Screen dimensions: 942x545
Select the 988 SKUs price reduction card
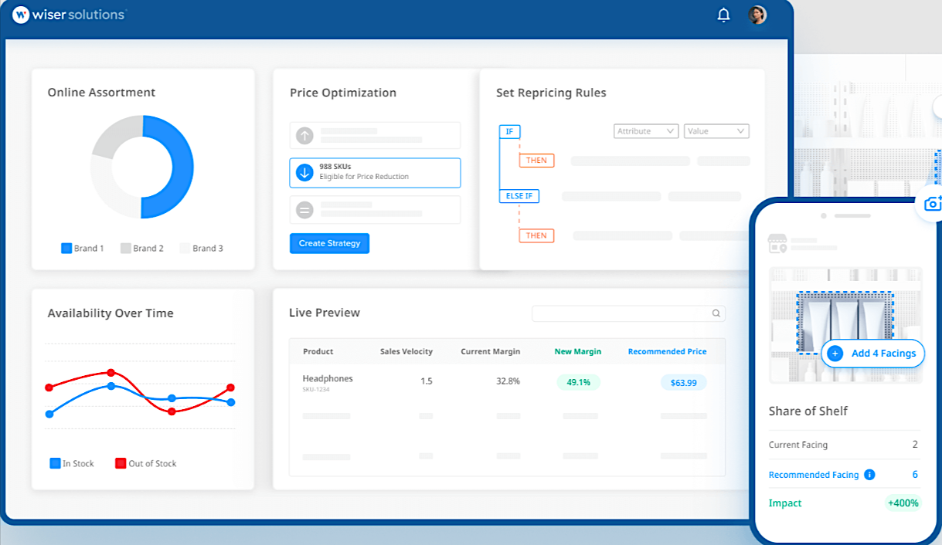pyautogui.click(x=375, y=173)
